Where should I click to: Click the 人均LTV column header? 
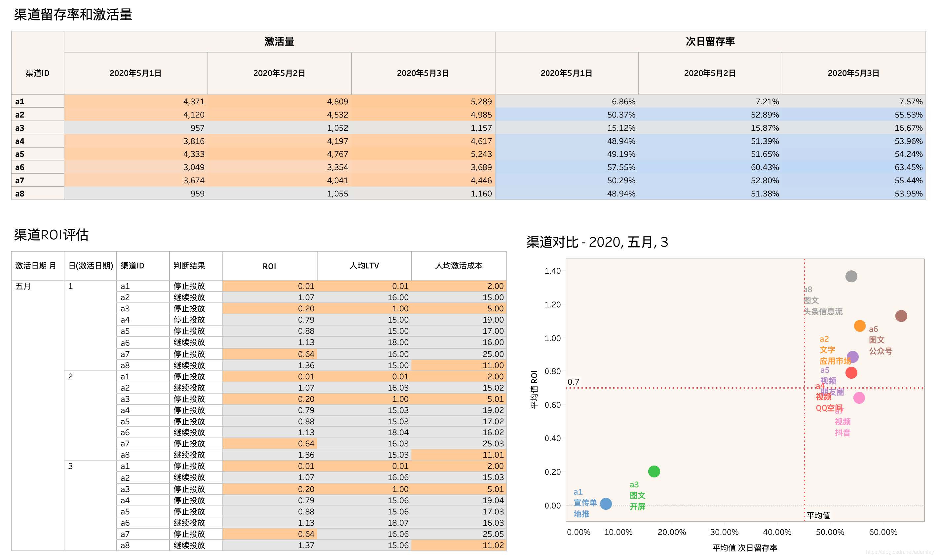(364, 266)
